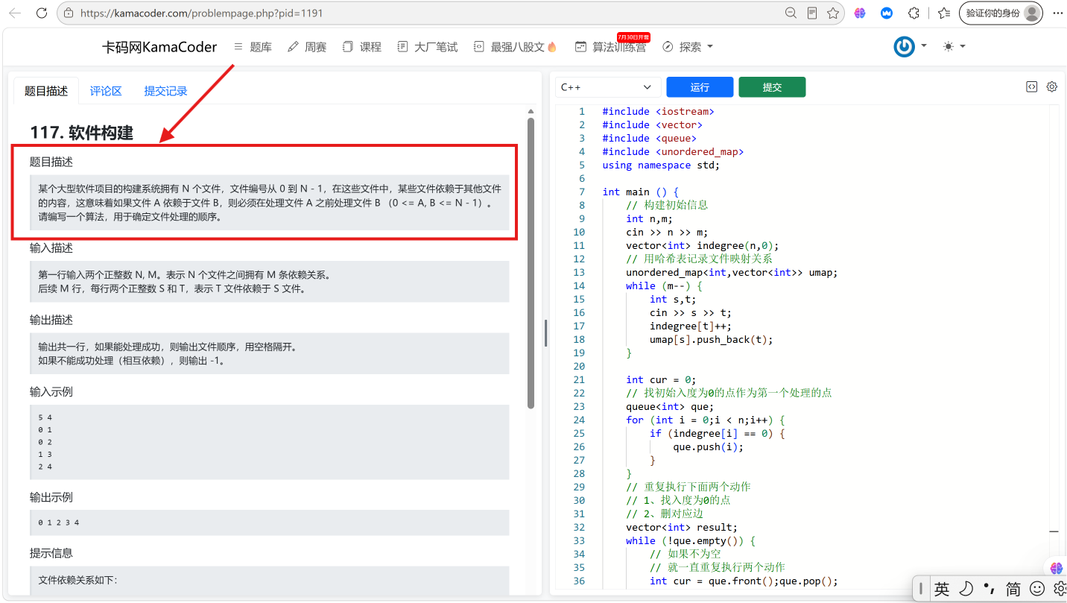The height and width of the screenshot is (603, 1067).
Task: Click the sample output "0 1 2 3 4"
Action: [x=59, y=523]
